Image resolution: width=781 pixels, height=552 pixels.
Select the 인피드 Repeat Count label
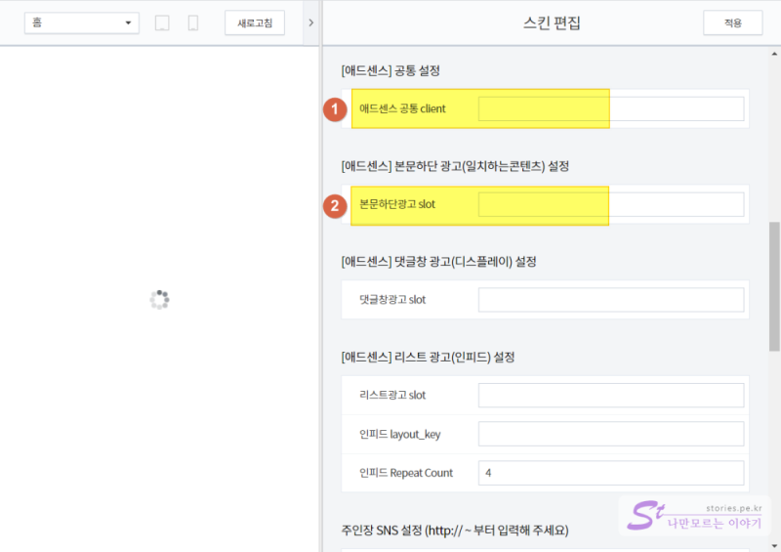pos(406,473)
